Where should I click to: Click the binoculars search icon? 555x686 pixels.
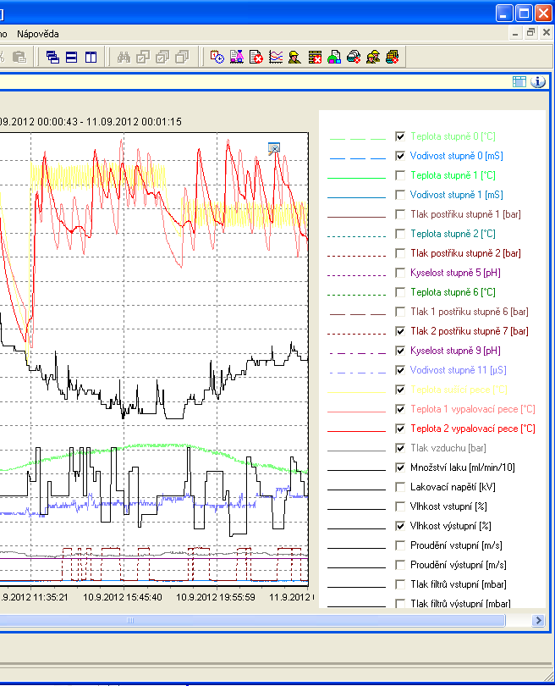(124, 57)
